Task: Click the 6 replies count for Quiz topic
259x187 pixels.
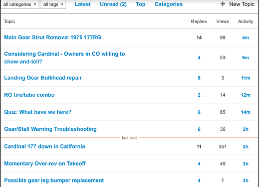Action: pos(199,112)
